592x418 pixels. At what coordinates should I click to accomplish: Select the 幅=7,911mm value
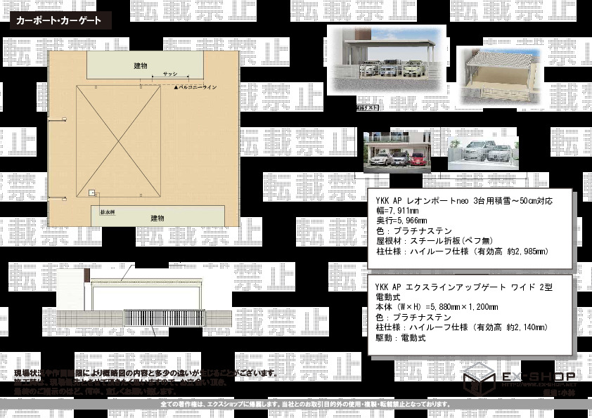(x=397, y=211)
